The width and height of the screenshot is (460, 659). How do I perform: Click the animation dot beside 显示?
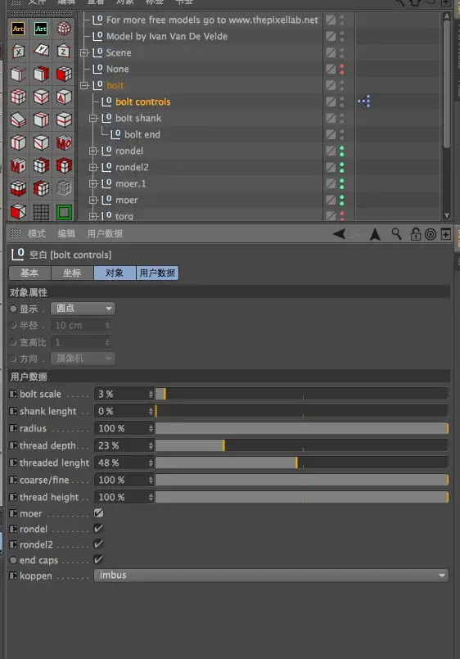13,309
